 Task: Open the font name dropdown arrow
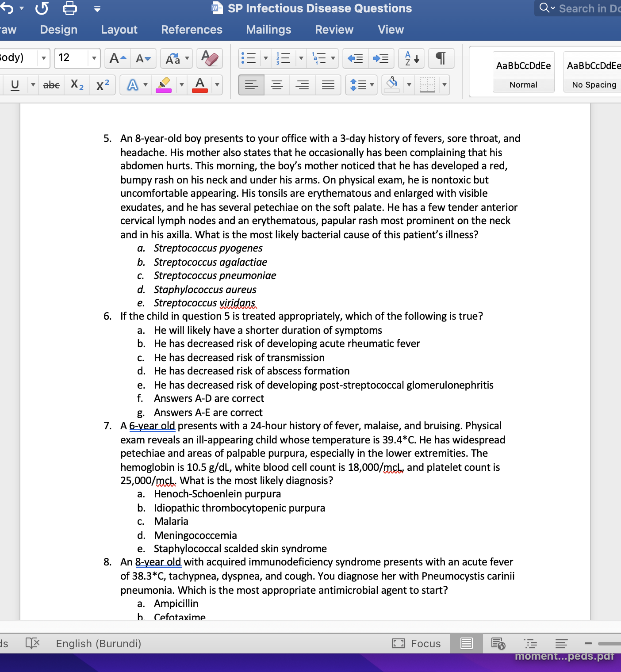pos(43,58)
